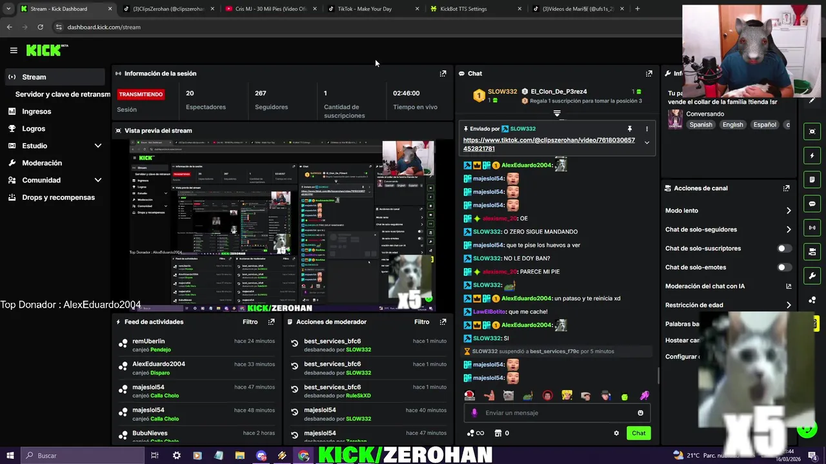Open external link for Moderación del chat con IA
This screenshot has height=464, width=826.
(x=789, y=286)
